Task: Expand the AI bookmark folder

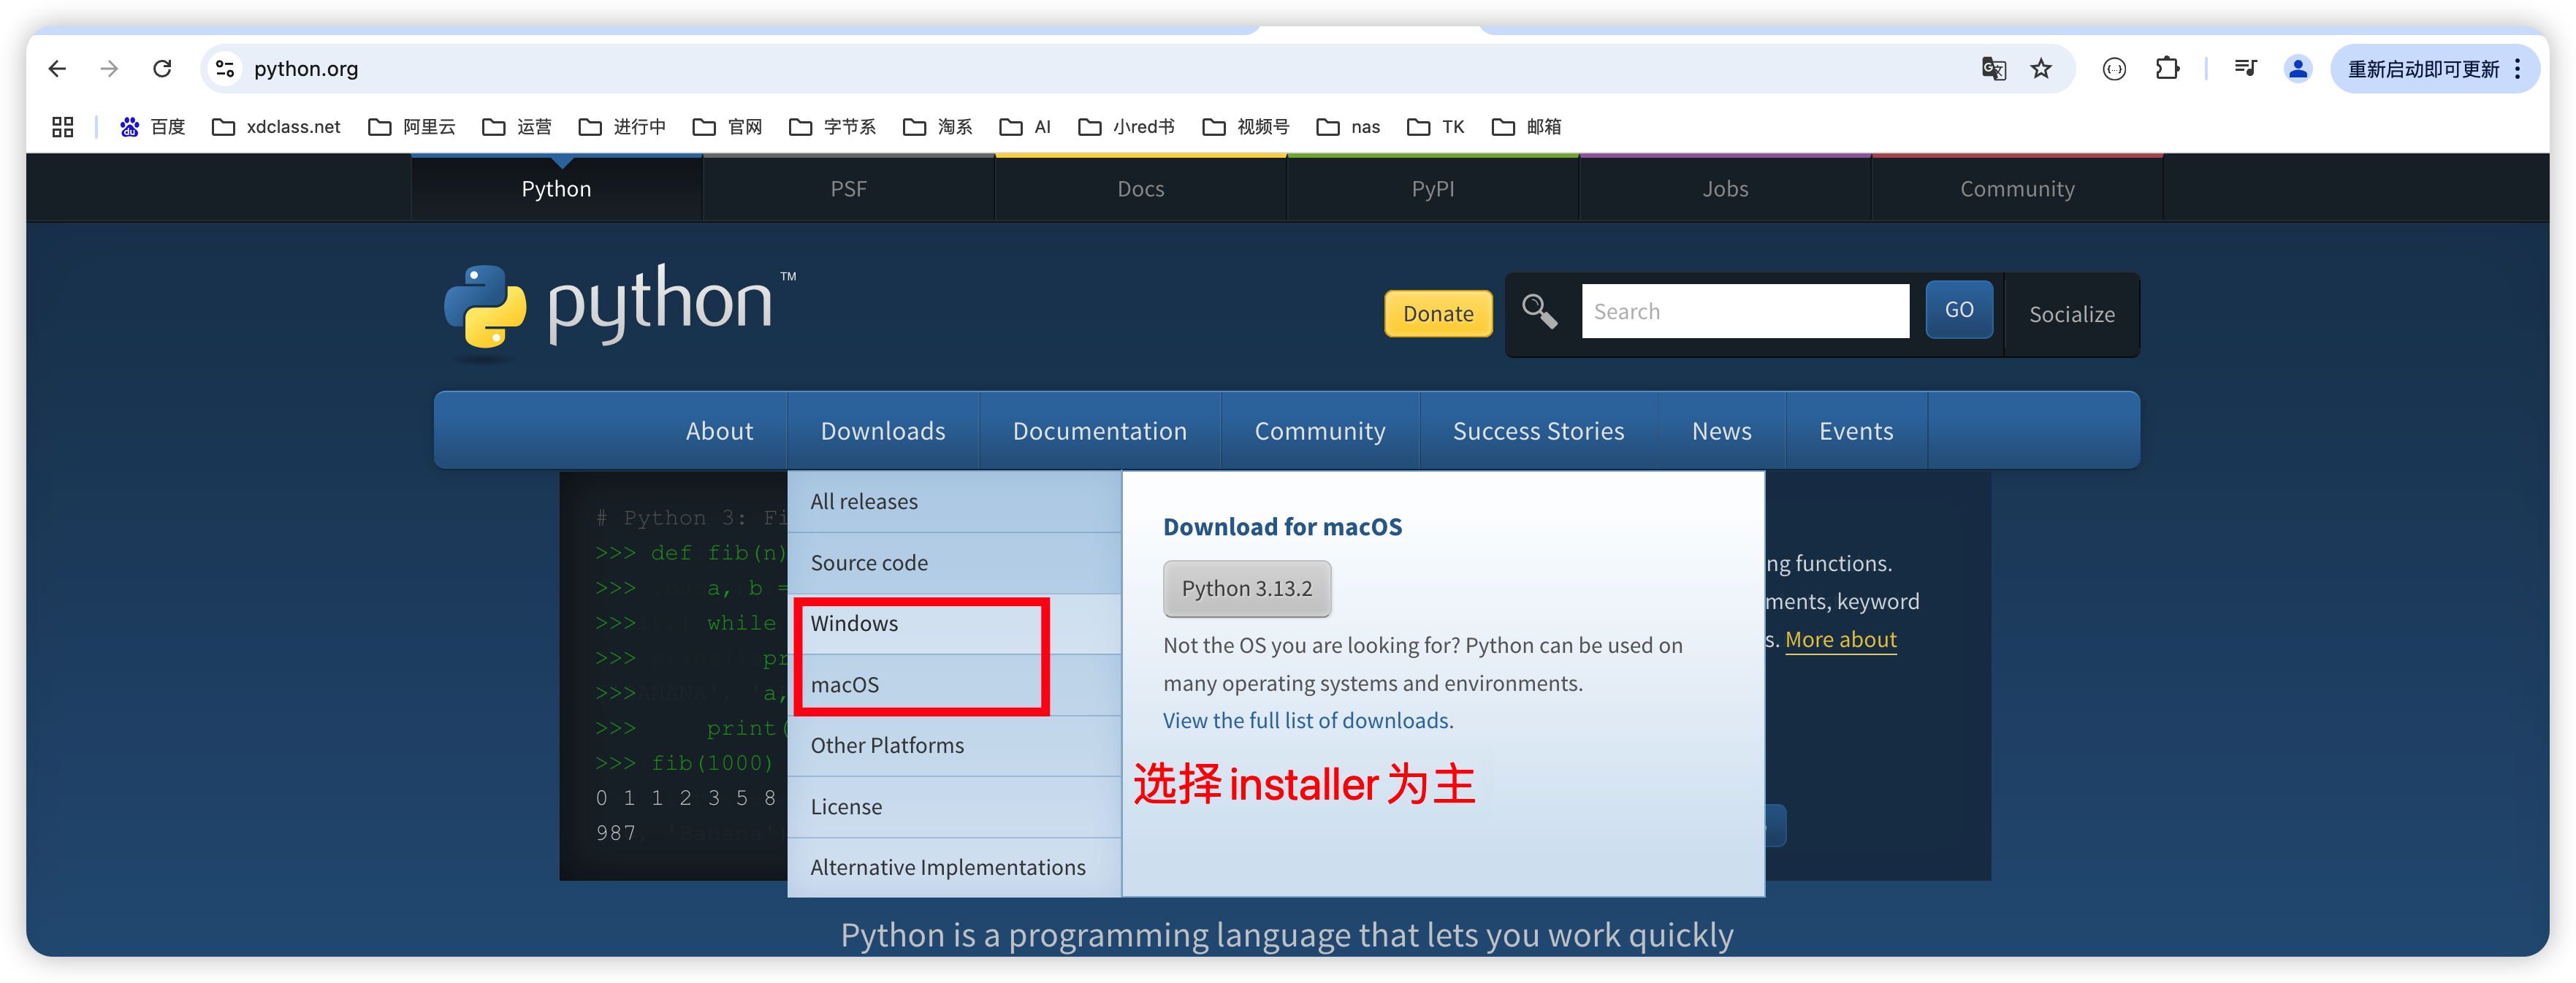Action: (1026, 127)
